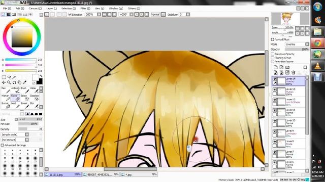Select the Bucket fill tool
Screen dimensions: 325x182
(x=6, y=105)
